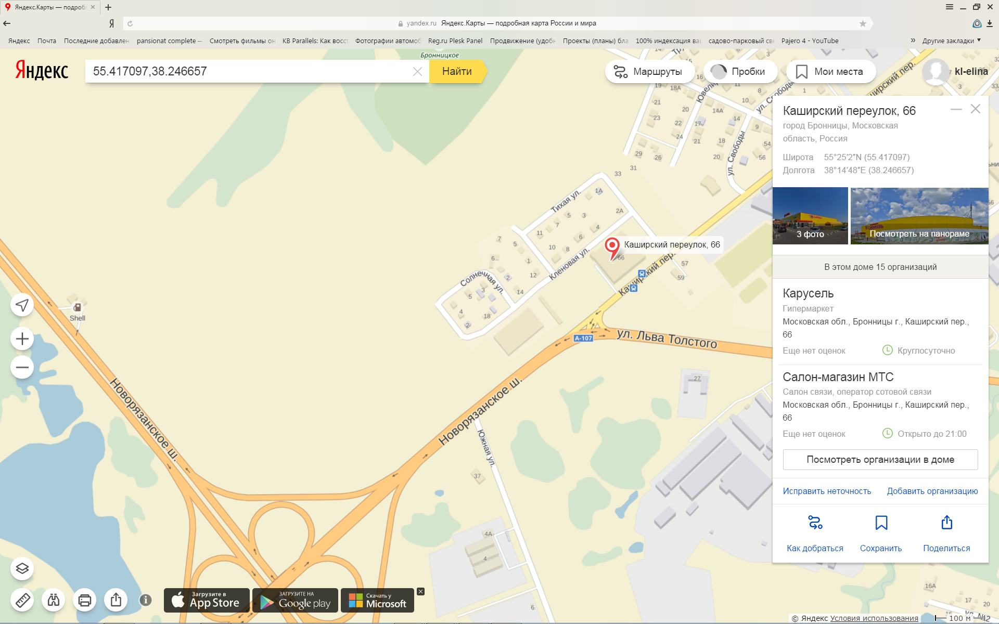This screenshot has height=624, width=999.
Task: Collapse the address info card
Action: click(956, 109)
